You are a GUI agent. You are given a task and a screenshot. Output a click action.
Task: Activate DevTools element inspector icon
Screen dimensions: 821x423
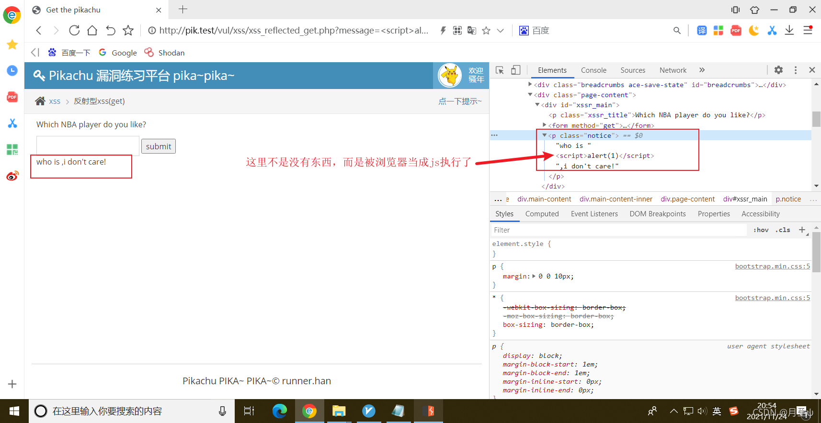click(500, 70)
